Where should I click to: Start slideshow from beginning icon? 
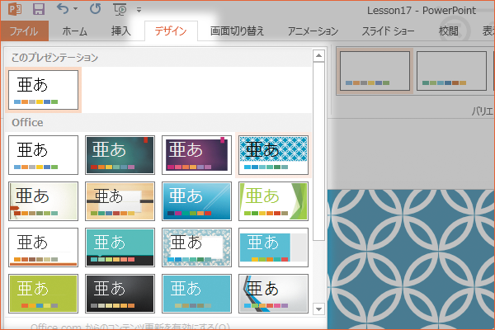[120, 10]
